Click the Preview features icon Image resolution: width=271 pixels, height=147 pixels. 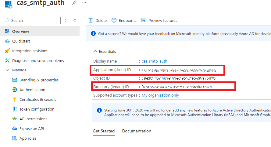(x=144, y=20)
